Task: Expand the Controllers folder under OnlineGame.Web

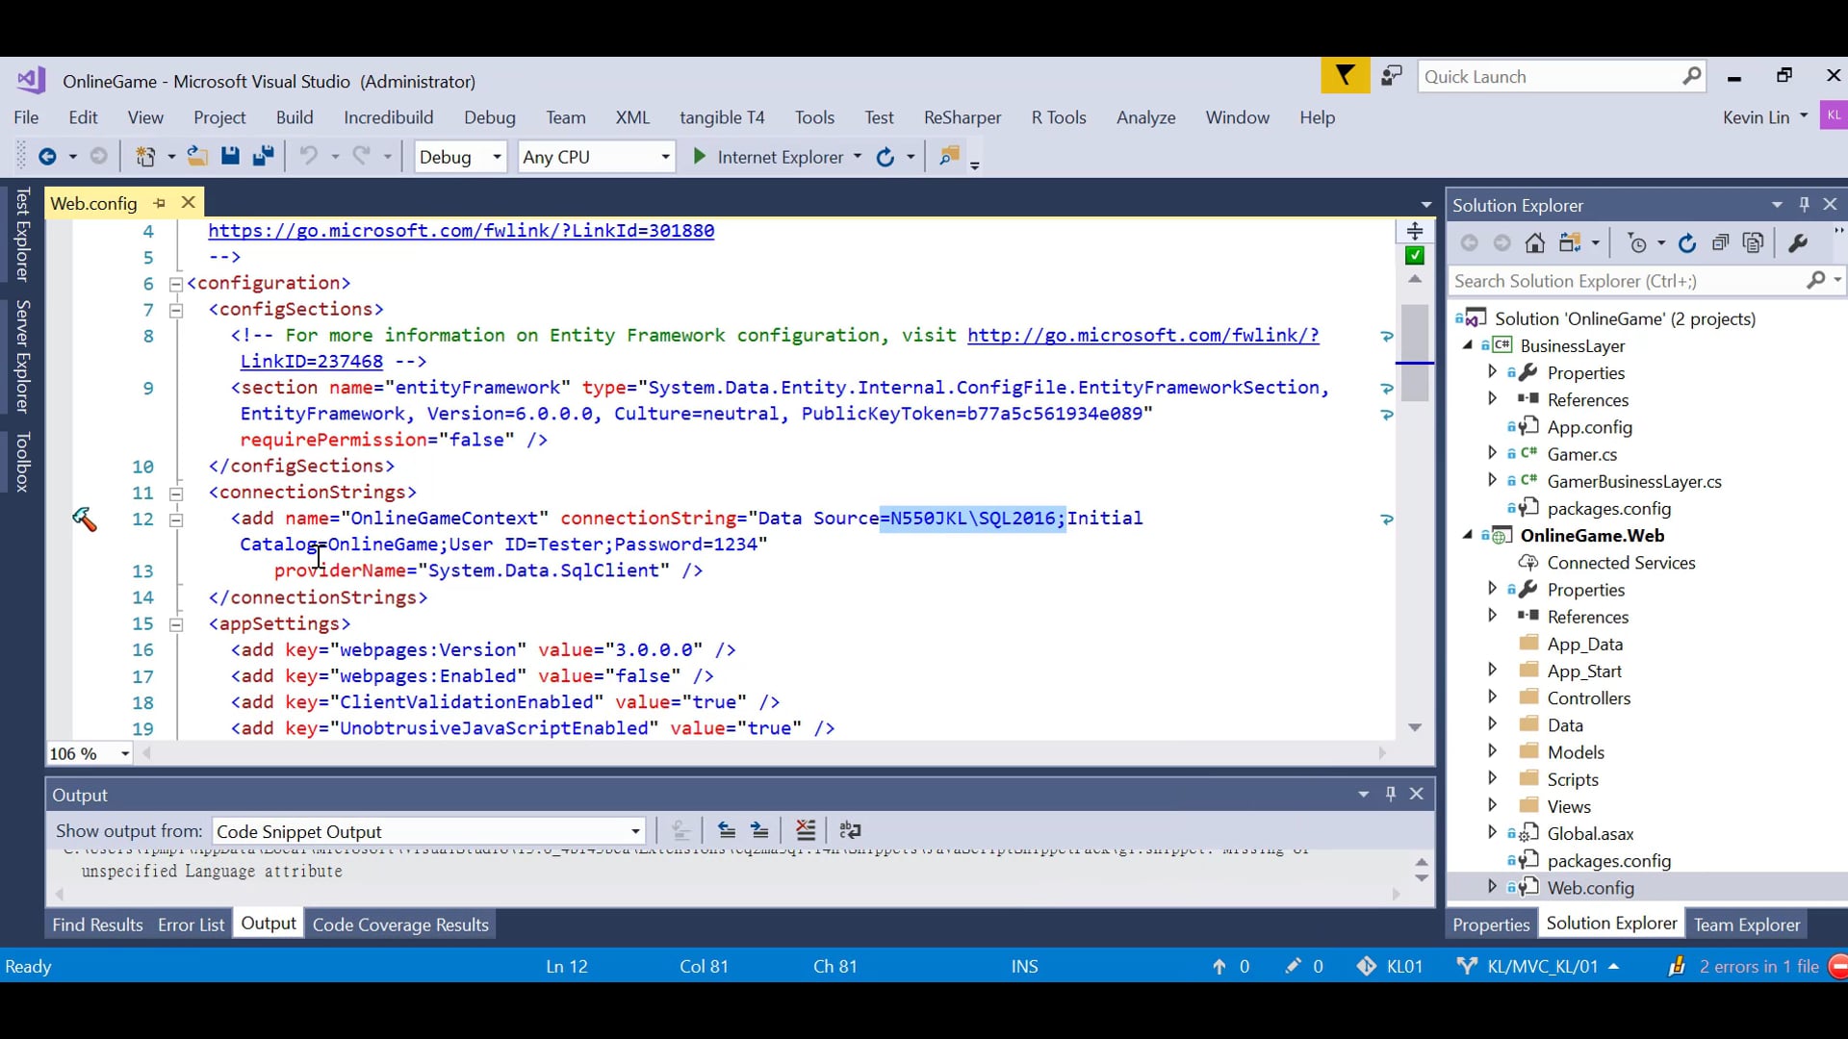Action: tap(1493, 697)
